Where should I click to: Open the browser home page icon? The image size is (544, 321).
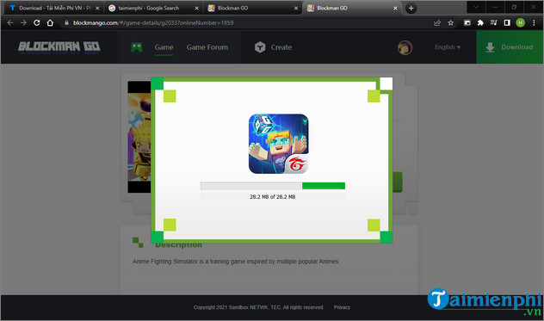(50, 23)
